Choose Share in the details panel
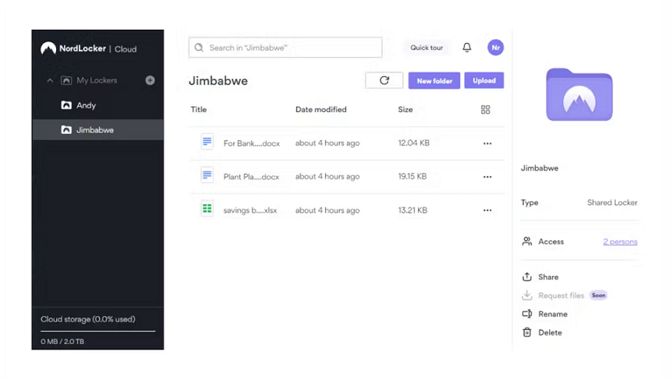The height and width of the screenshot is (380, 671). (x=548, y=277)
